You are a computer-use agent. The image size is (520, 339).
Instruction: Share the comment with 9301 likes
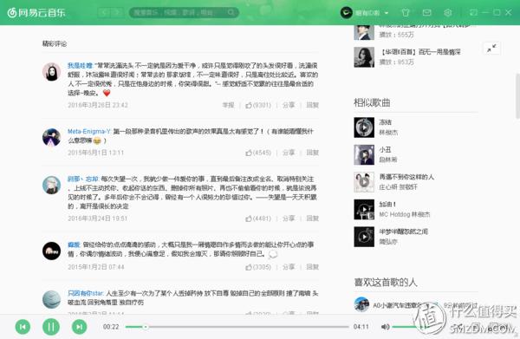coord(289,105)
